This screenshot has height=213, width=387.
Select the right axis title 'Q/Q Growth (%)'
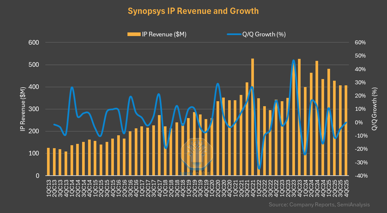pyautogui.click(x=375, y=109)
